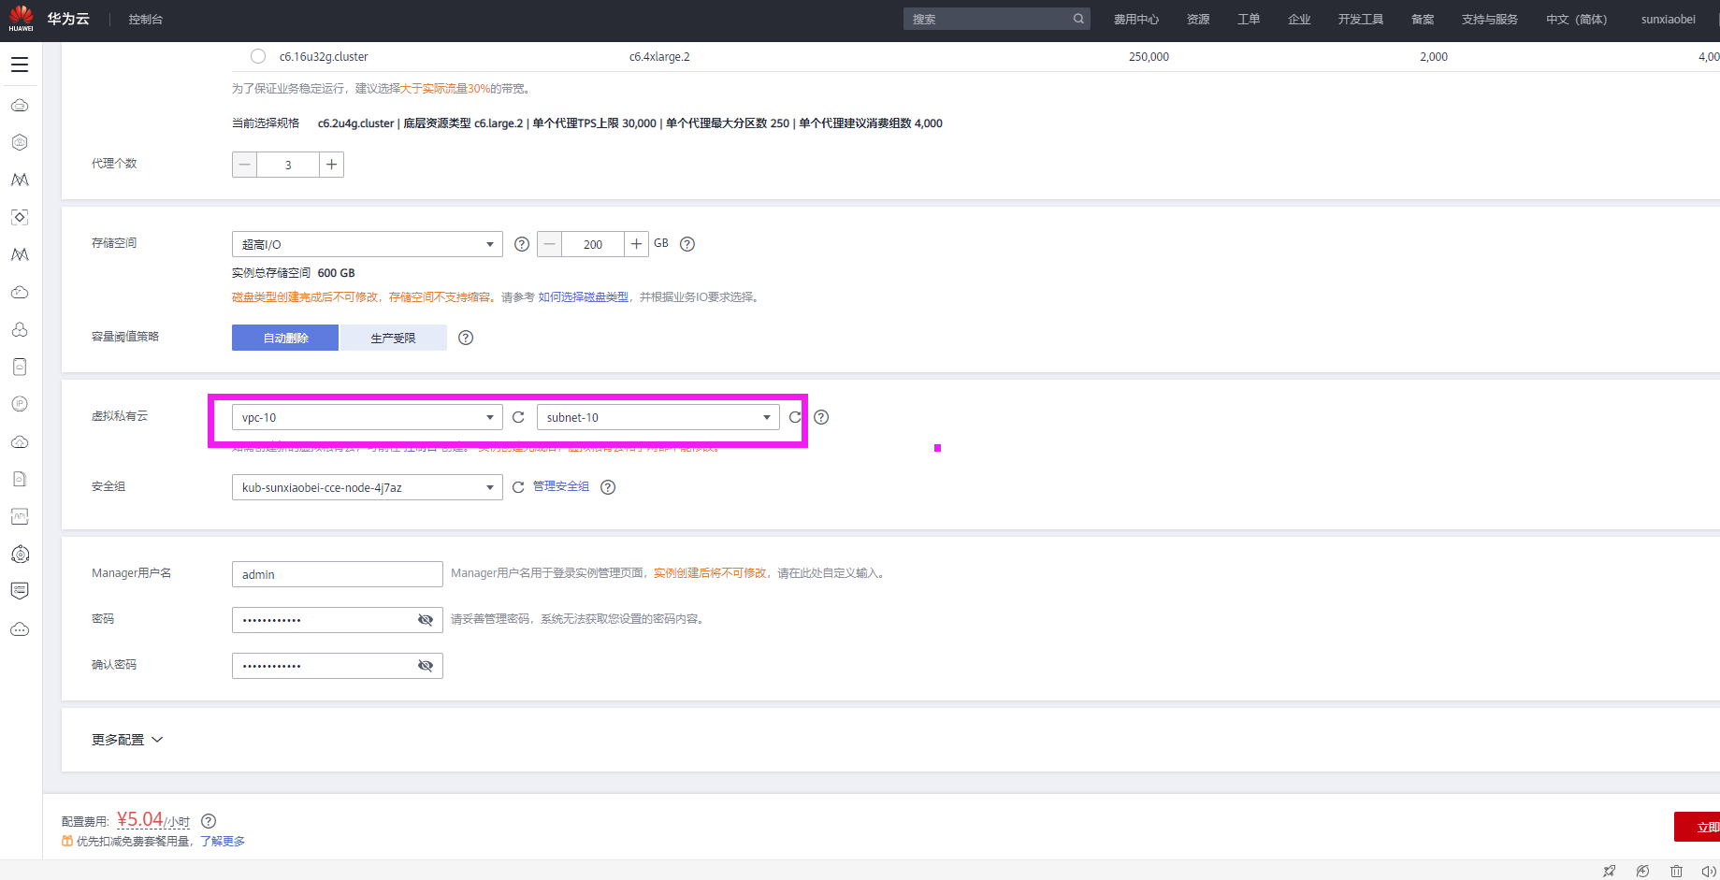Click the red 立即 purchase button

pyautogui.click(x=1697, y=827)
